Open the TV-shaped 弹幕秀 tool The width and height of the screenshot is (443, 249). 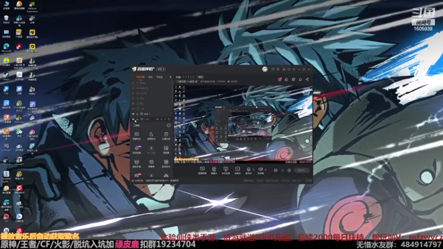[x=151, y=163]
